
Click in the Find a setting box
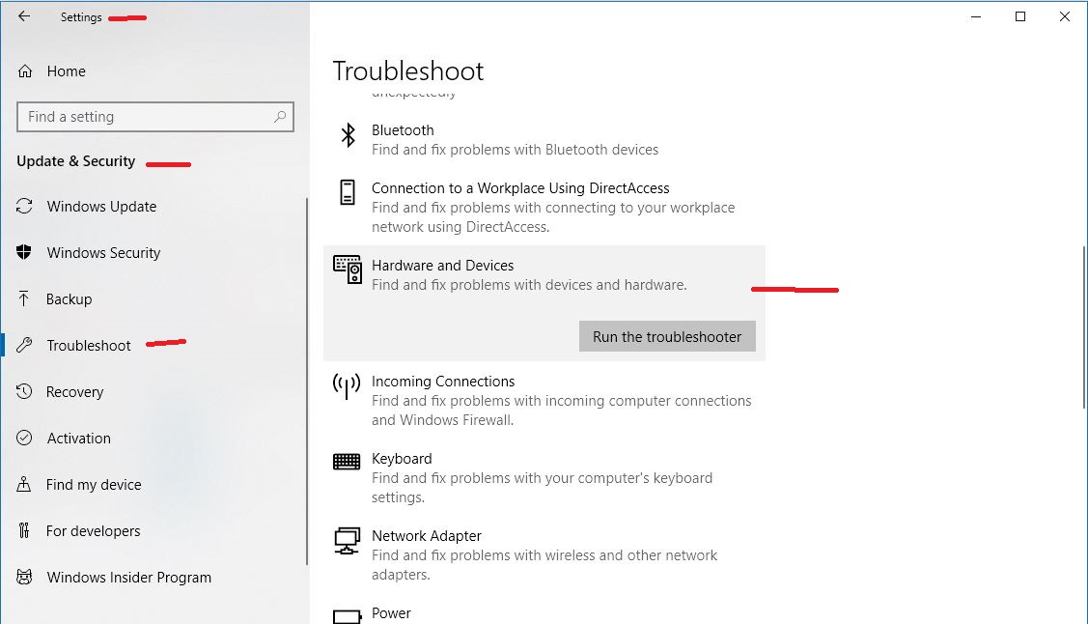pyautogui.click(x=154, y=117)
